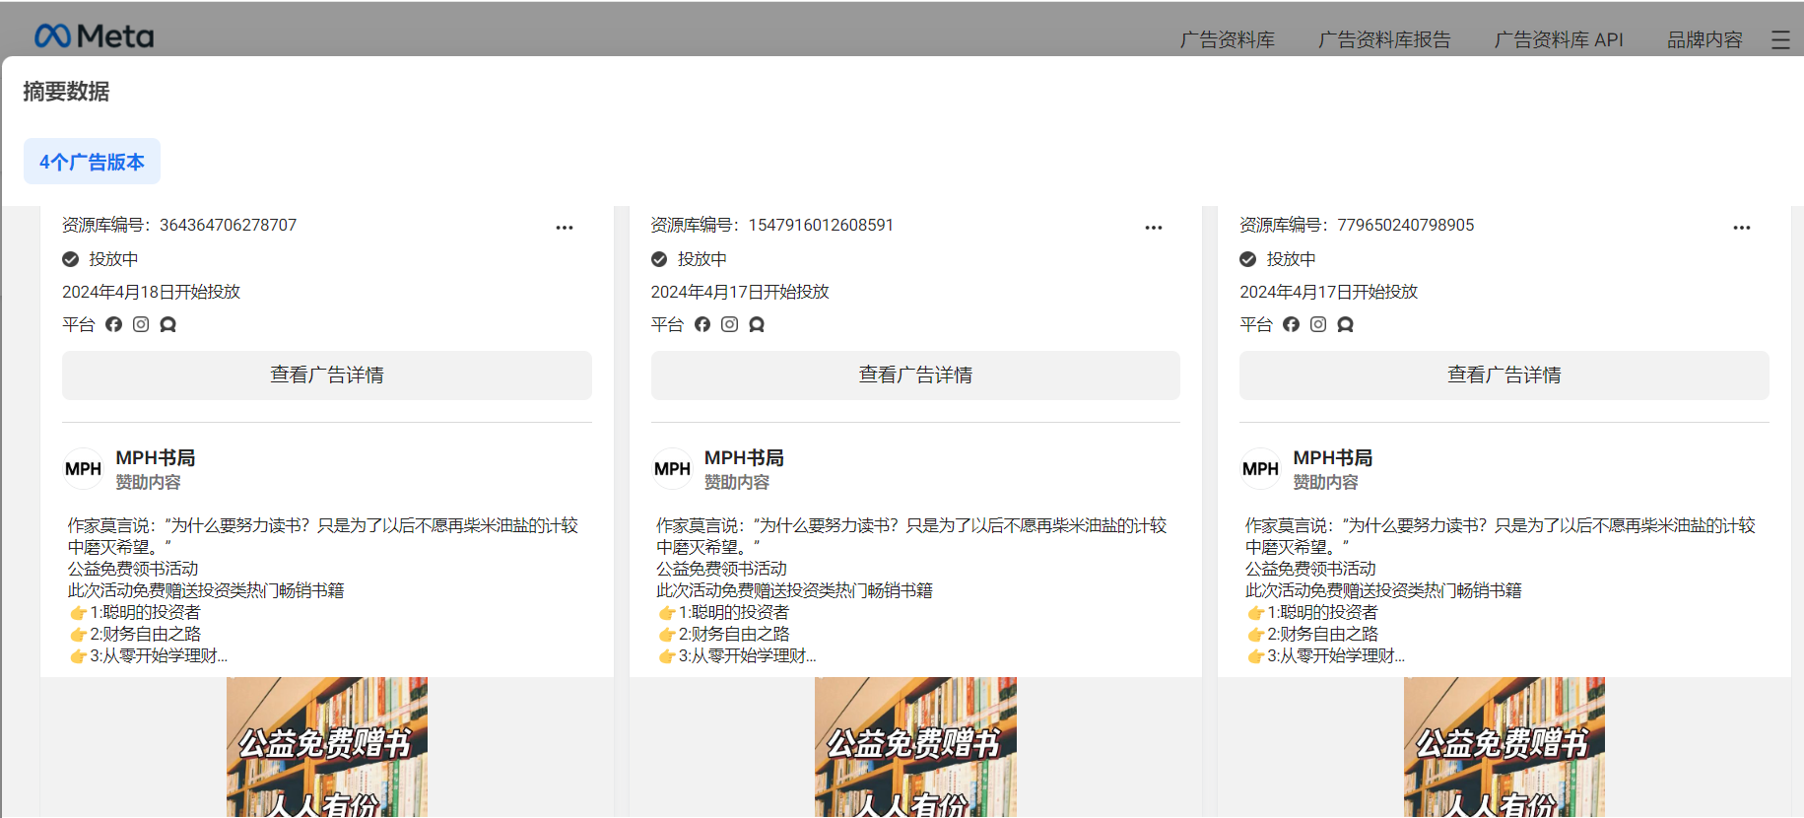
Task: Click MPH avatar on the first ad
Action: [x=84, y=469]
